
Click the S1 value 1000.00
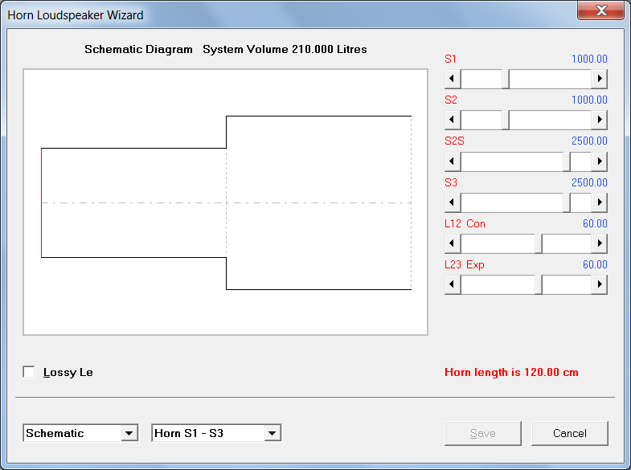[589, 59]
